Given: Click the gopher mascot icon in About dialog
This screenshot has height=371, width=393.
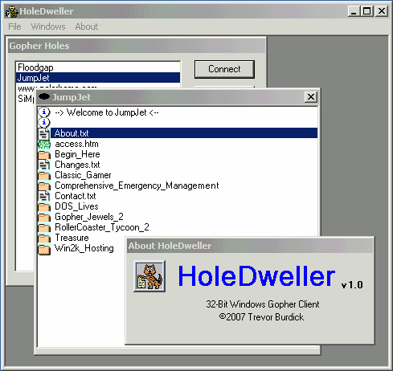Looking at the screenshot, I should 149,276.
